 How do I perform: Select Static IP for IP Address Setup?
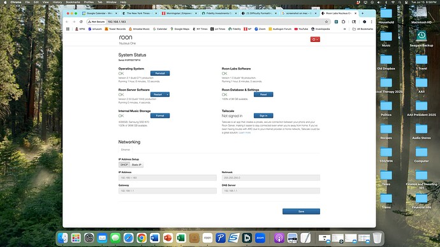click(136, 165)
